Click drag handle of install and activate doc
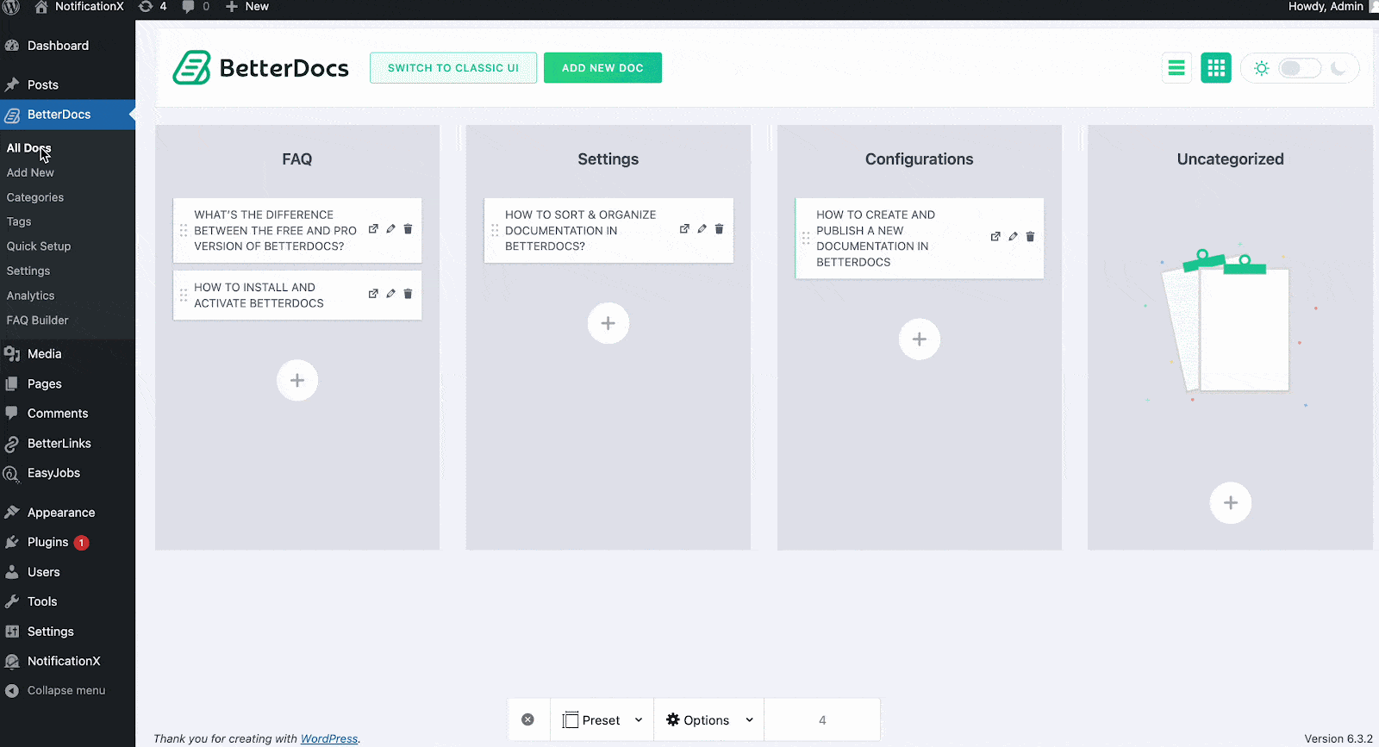Screen dimensions: 1379x747 (184, 295)
